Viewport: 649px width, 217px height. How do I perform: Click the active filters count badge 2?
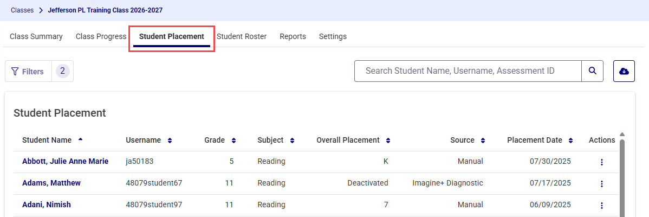click(62, 71)
